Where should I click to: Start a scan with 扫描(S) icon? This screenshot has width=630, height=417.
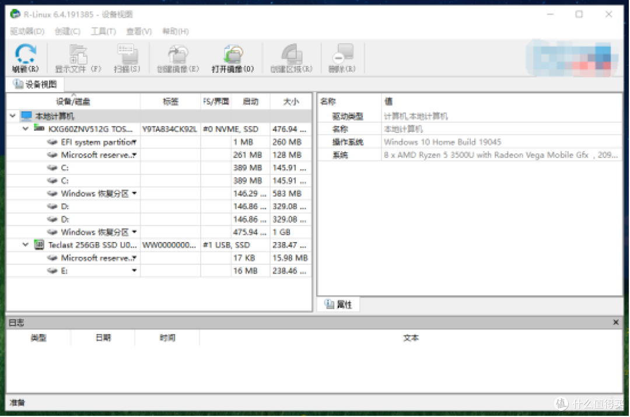click(x=127, y=54)
